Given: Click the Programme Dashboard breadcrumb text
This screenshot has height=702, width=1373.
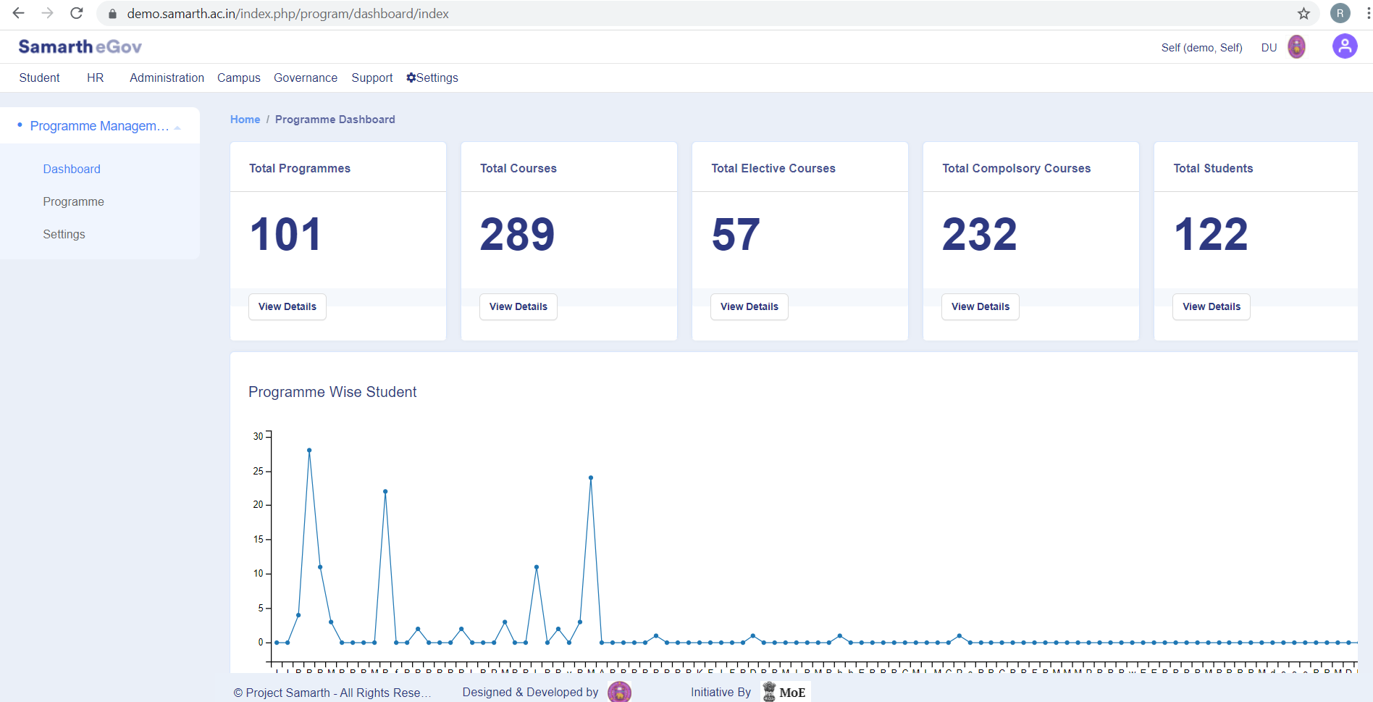Looking at the screenshot, I should click(x=335, y=120).
